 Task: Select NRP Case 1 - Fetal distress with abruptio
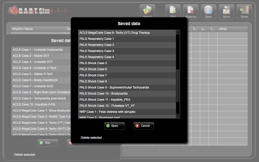pyautogui.click(x=127, y=112)
